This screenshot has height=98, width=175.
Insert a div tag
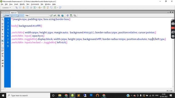31,8
